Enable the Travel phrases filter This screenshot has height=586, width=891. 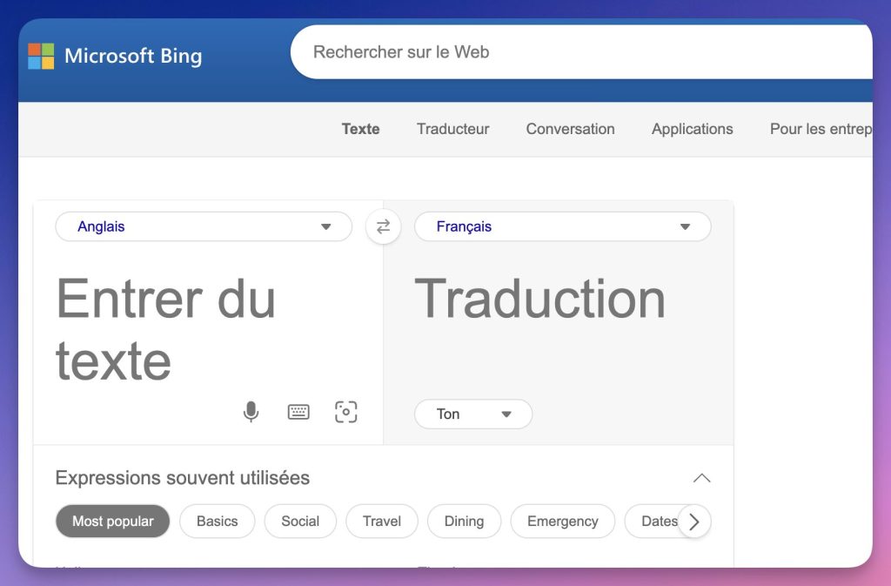[381, 521]
